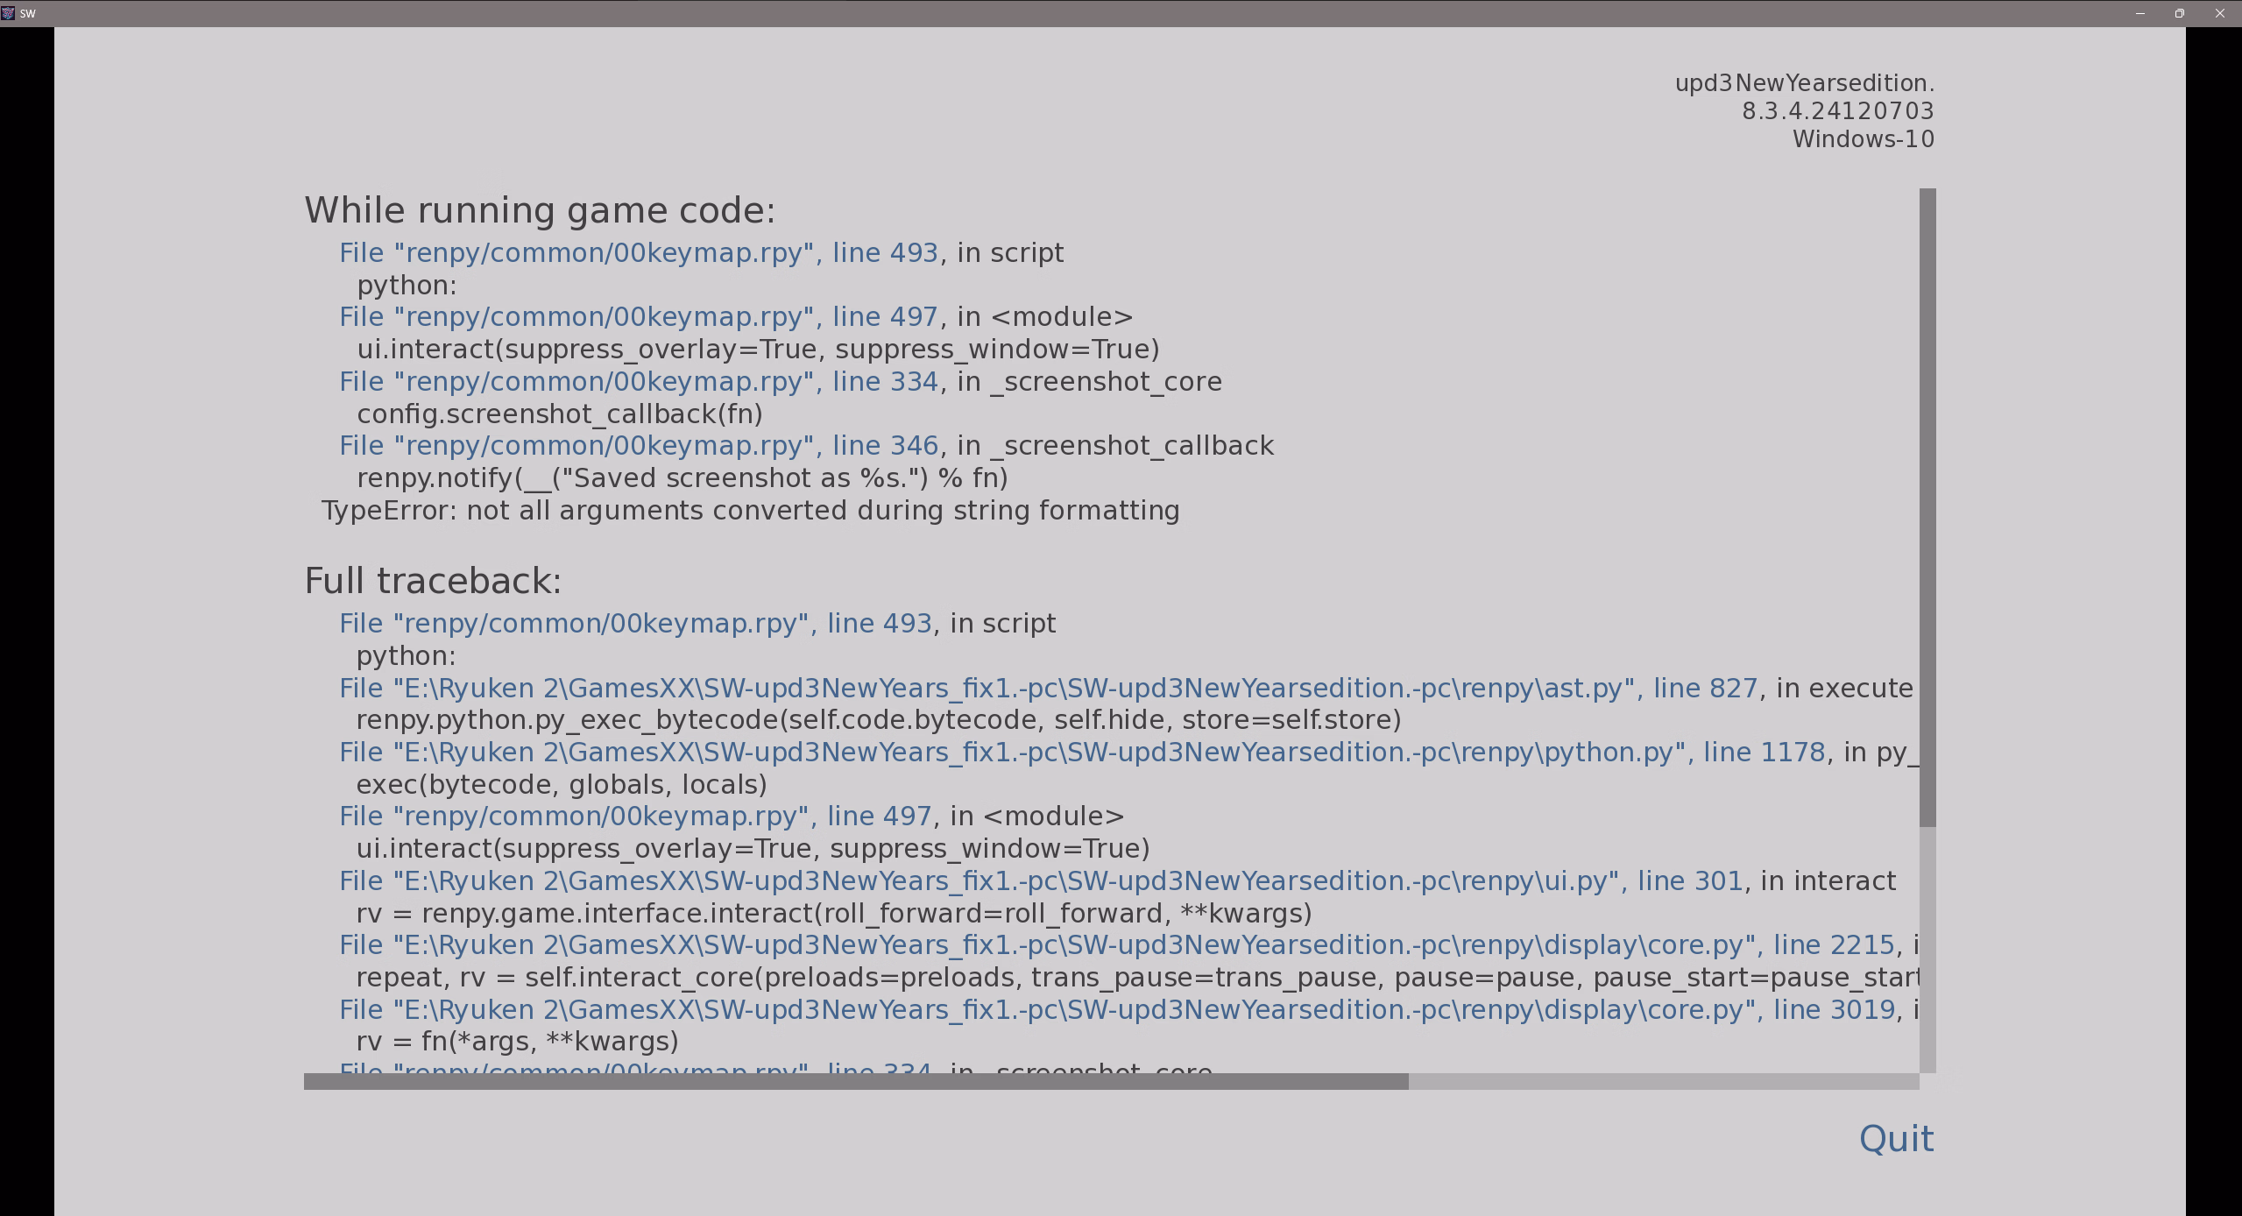
Task: Click empty vertical scrollbar track below thumb
Action: coord(1927,951)
